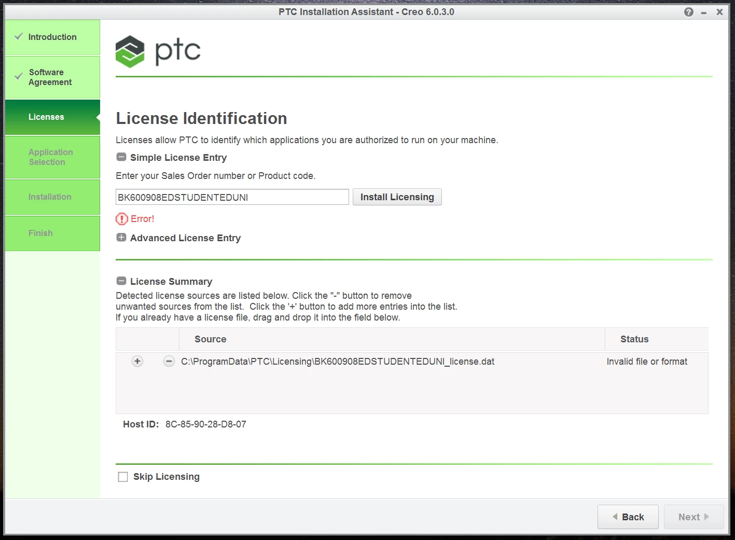
Task: Remove the license.dat source with minus icon
Action: click(169, 361)
